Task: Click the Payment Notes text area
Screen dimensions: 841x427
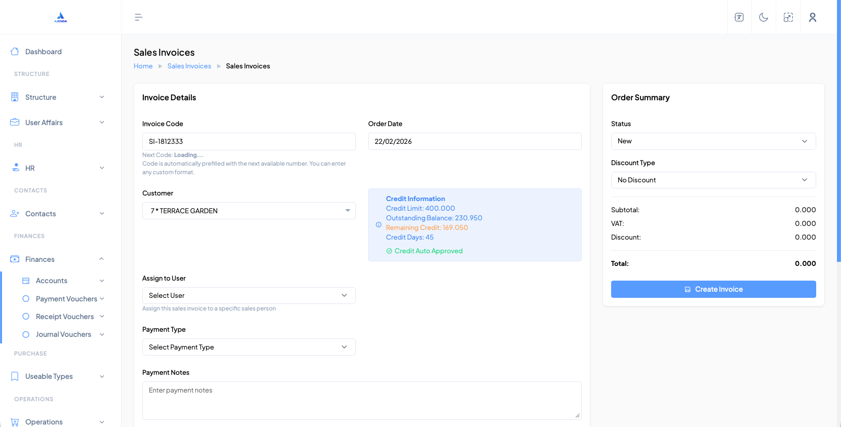Action: pyautogui.click(x=362, y=400)
